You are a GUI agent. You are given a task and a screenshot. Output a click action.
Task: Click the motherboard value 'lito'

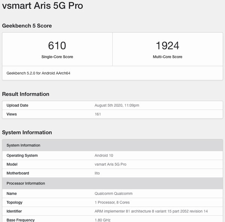(x=97, y=173)
